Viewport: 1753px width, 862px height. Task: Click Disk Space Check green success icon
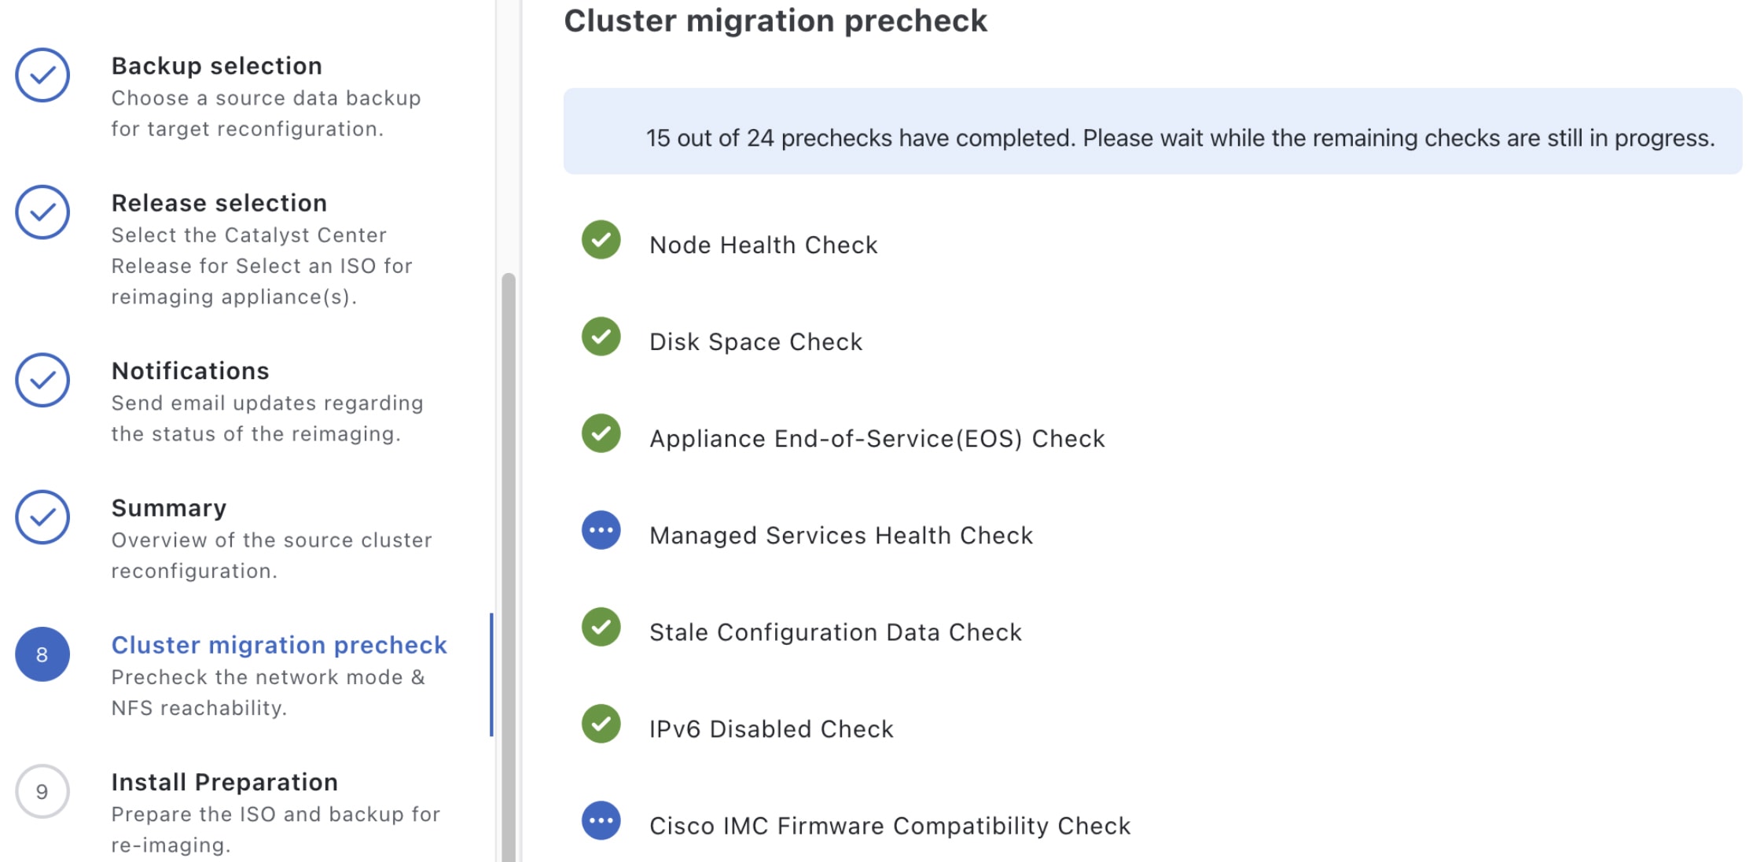point(601,337)
